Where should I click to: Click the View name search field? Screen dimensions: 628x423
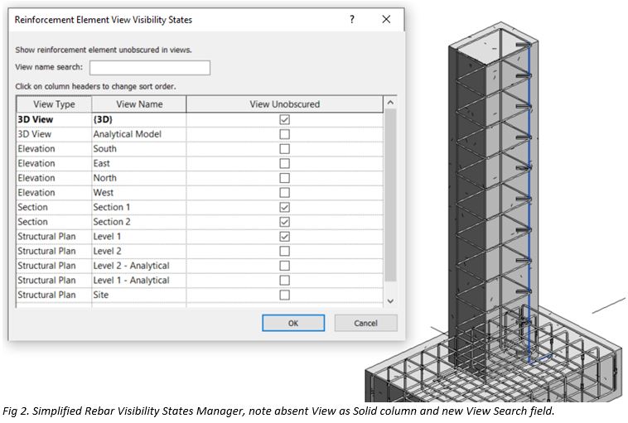(150, 68)
